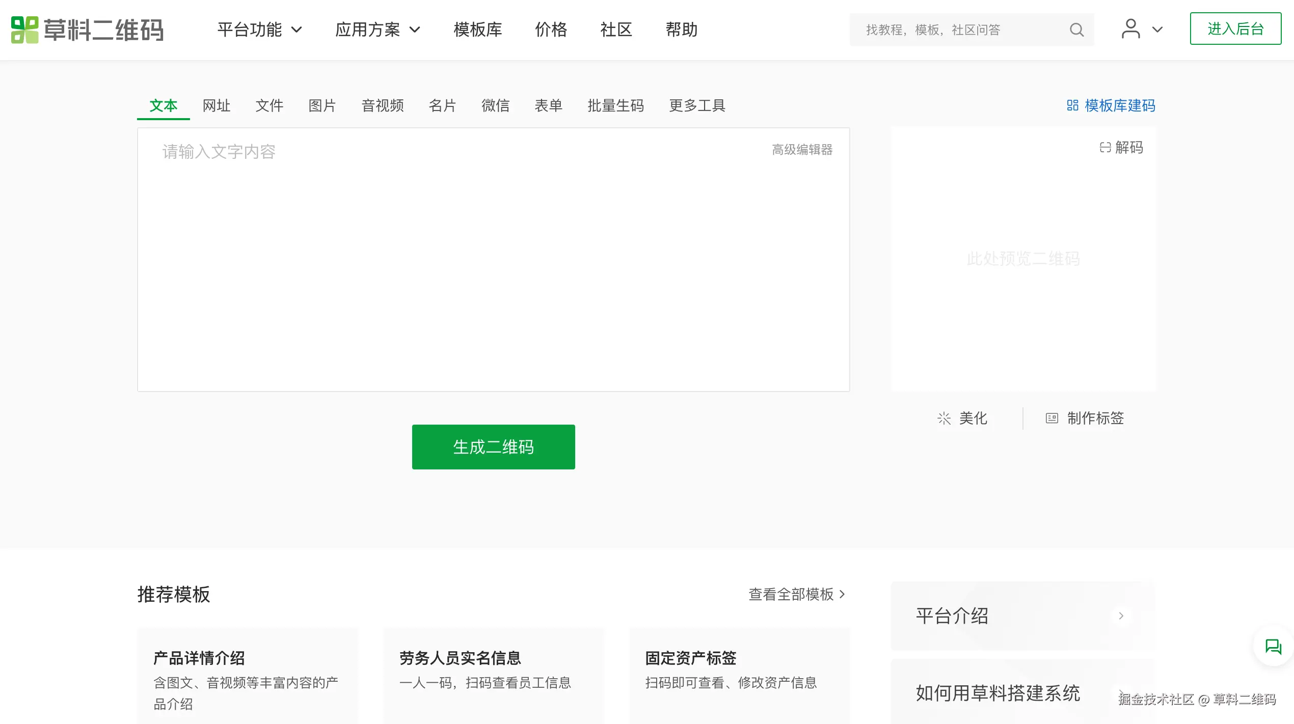
Task: Switch to the 批量生码 tab
Action: pos(615,105)
